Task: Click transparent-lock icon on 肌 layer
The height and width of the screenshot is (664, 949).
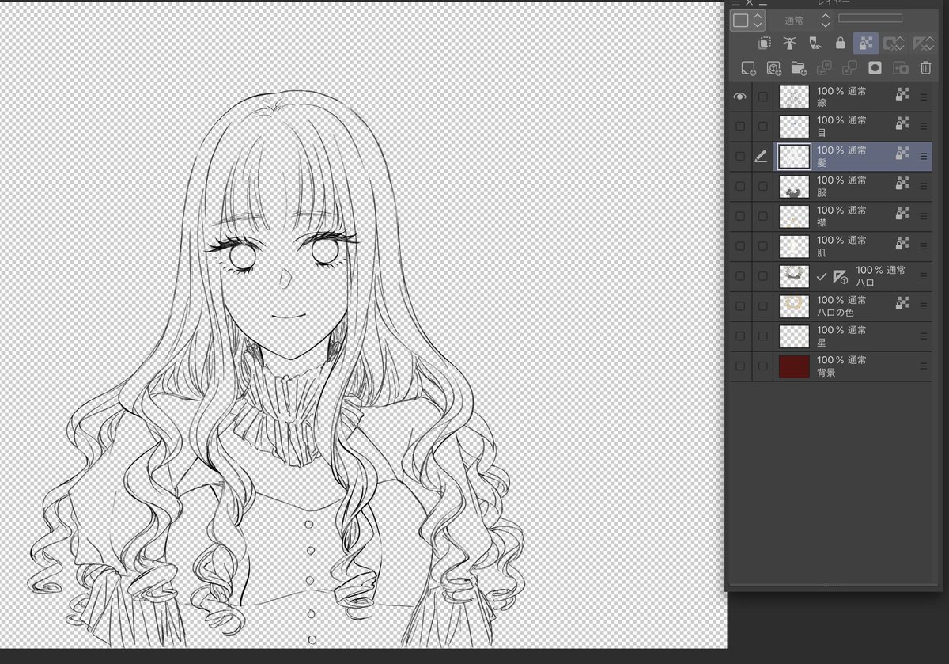Action: pos(902,245)
